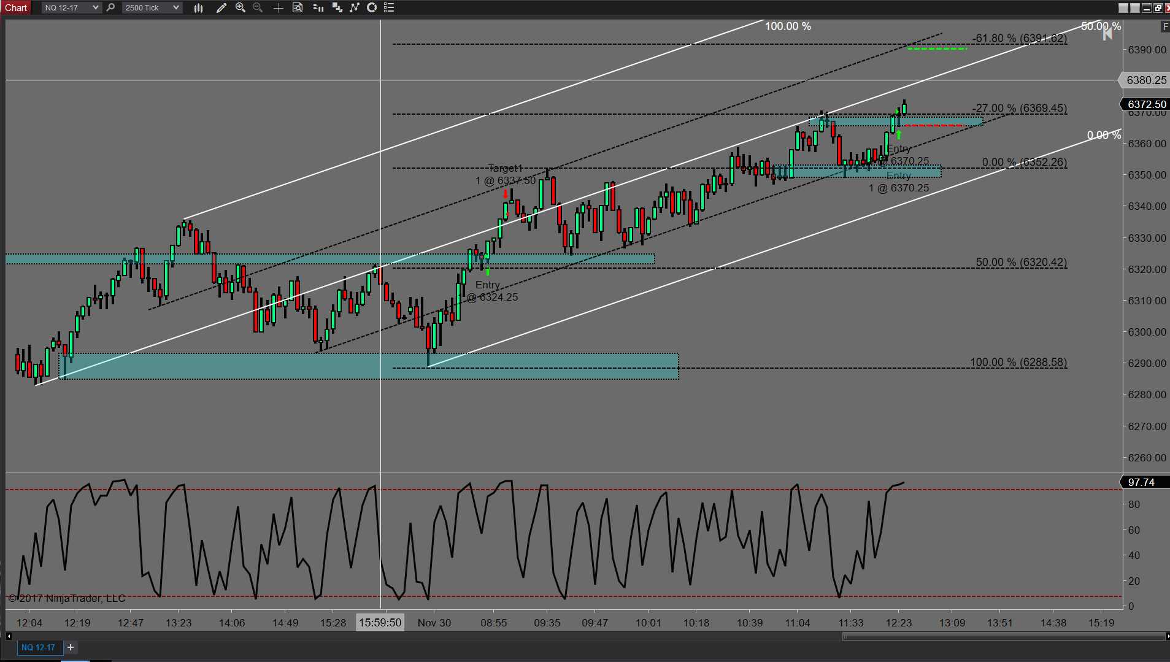
Task: Click the 12:04 time axis label
Action: [29, 623]
